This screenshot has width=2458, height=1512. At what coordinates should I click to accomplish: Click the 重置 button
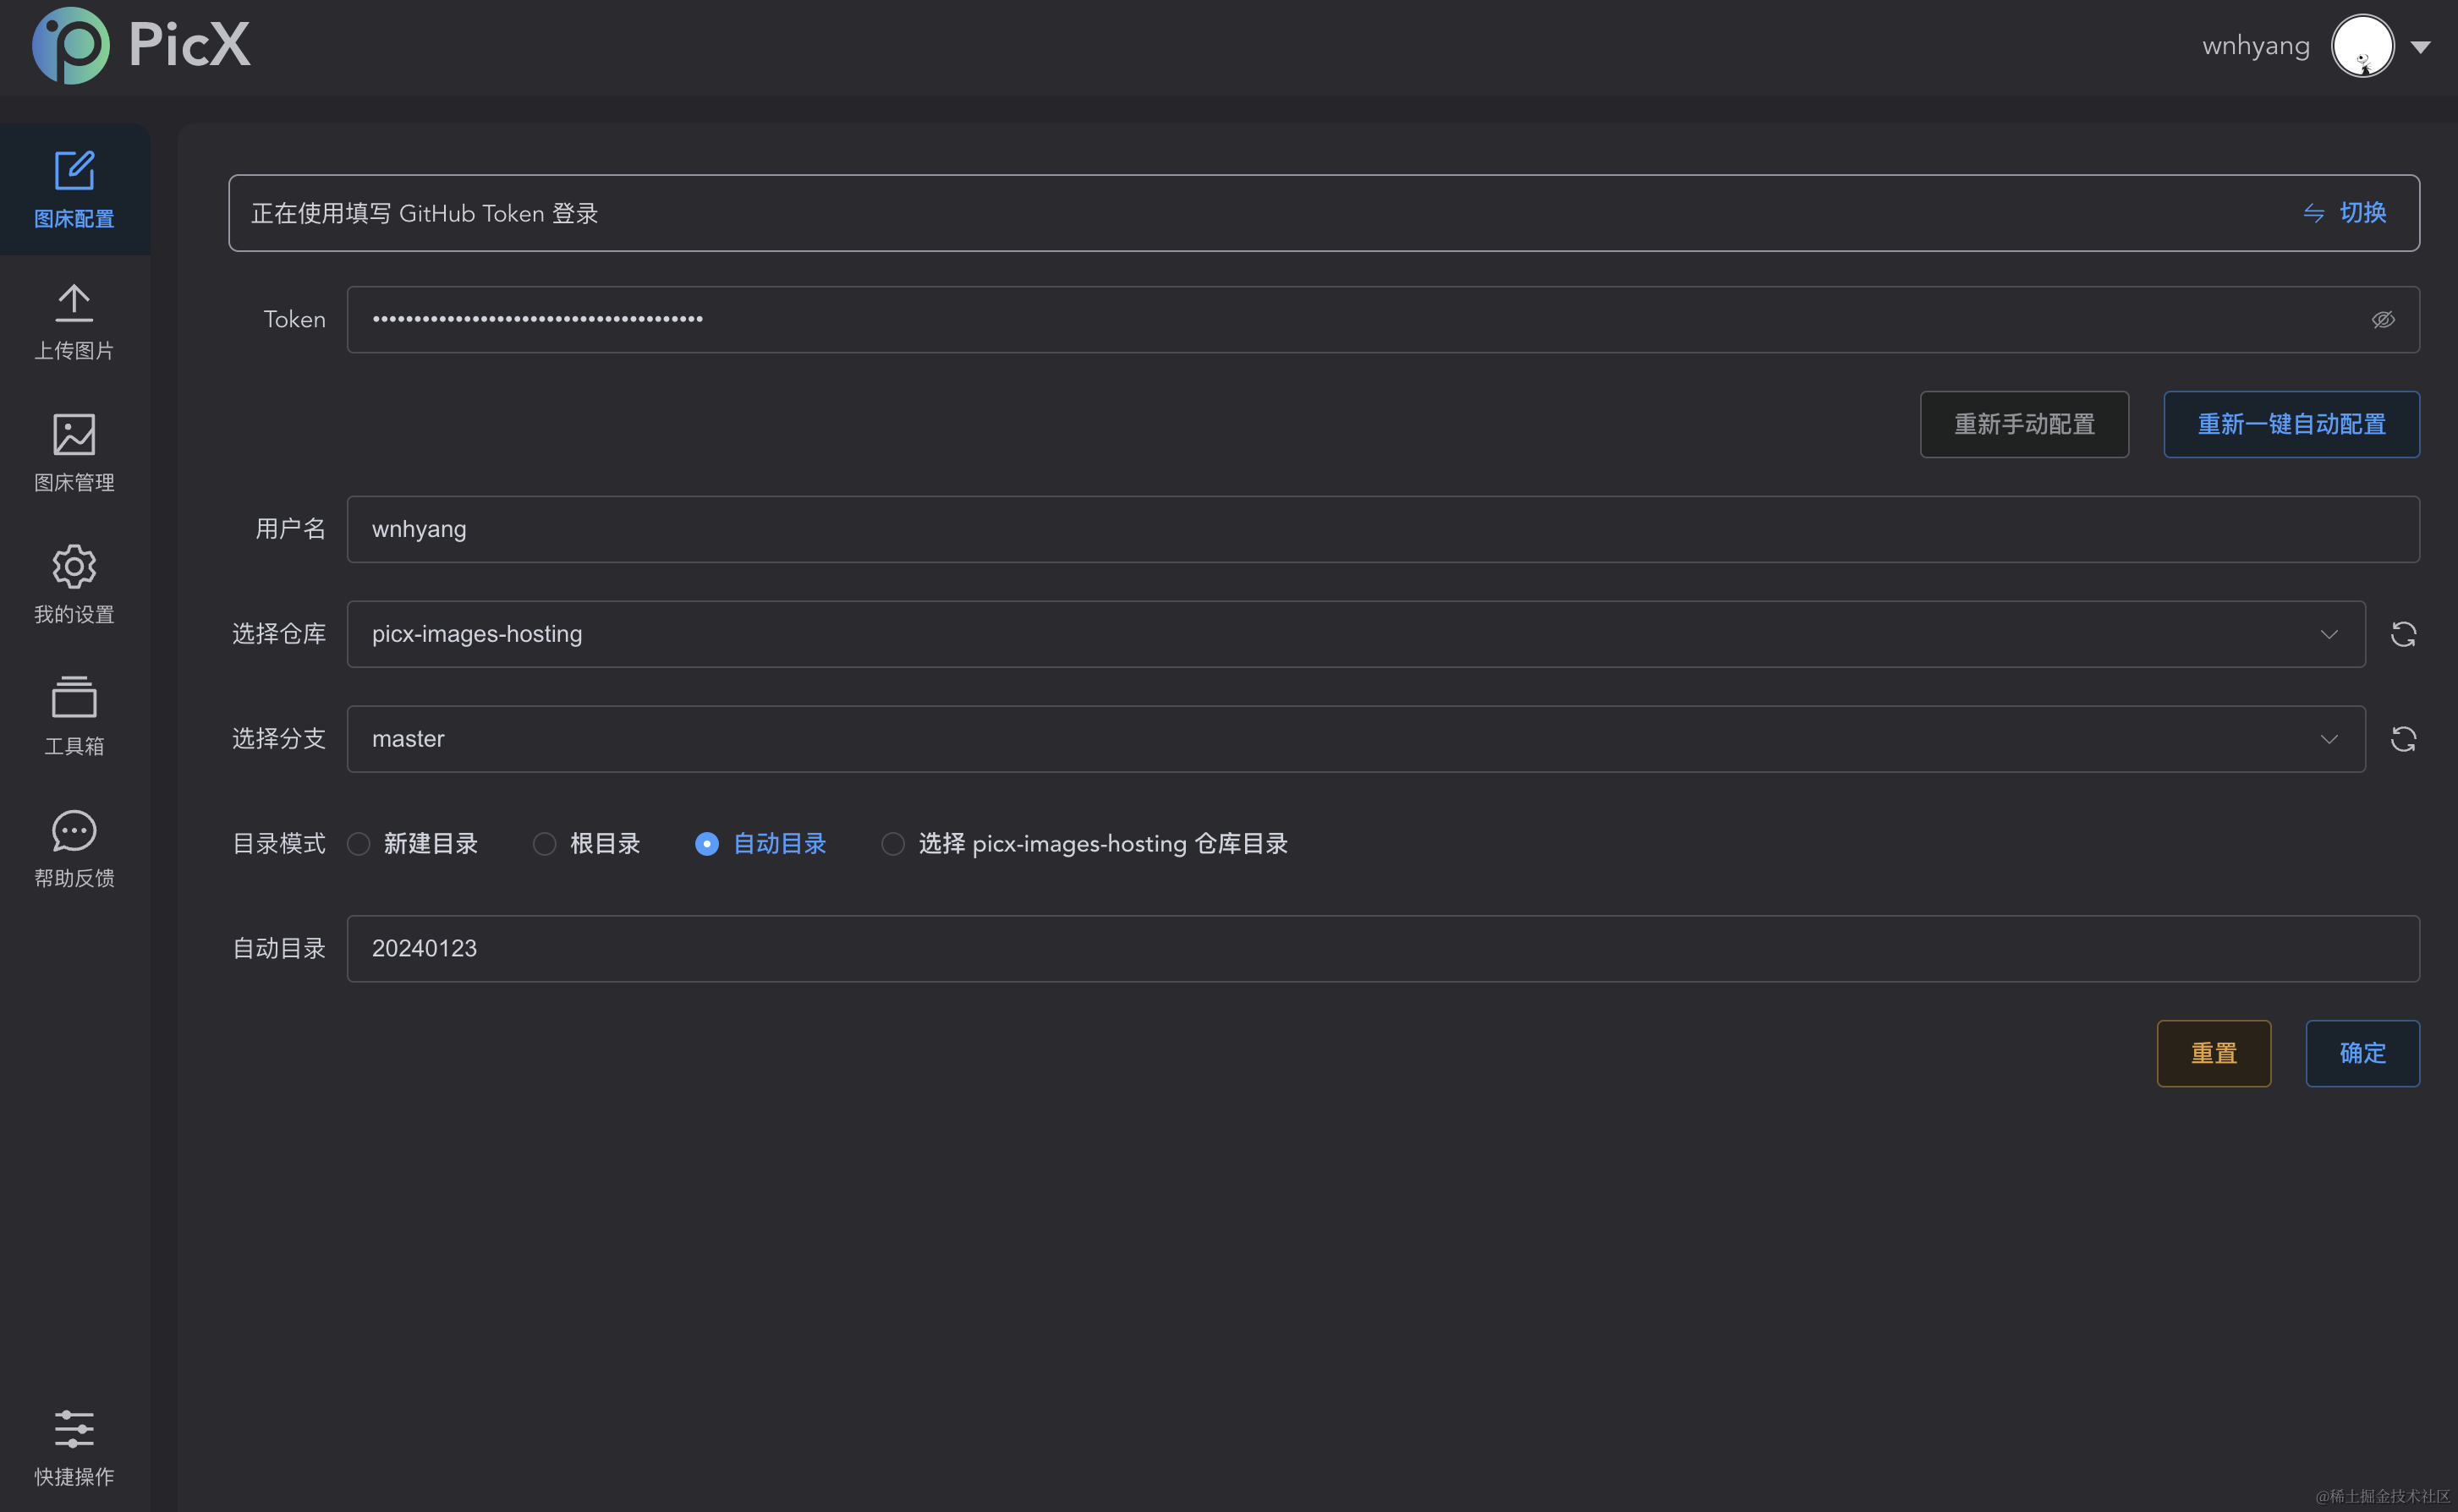point(2213,1053)
